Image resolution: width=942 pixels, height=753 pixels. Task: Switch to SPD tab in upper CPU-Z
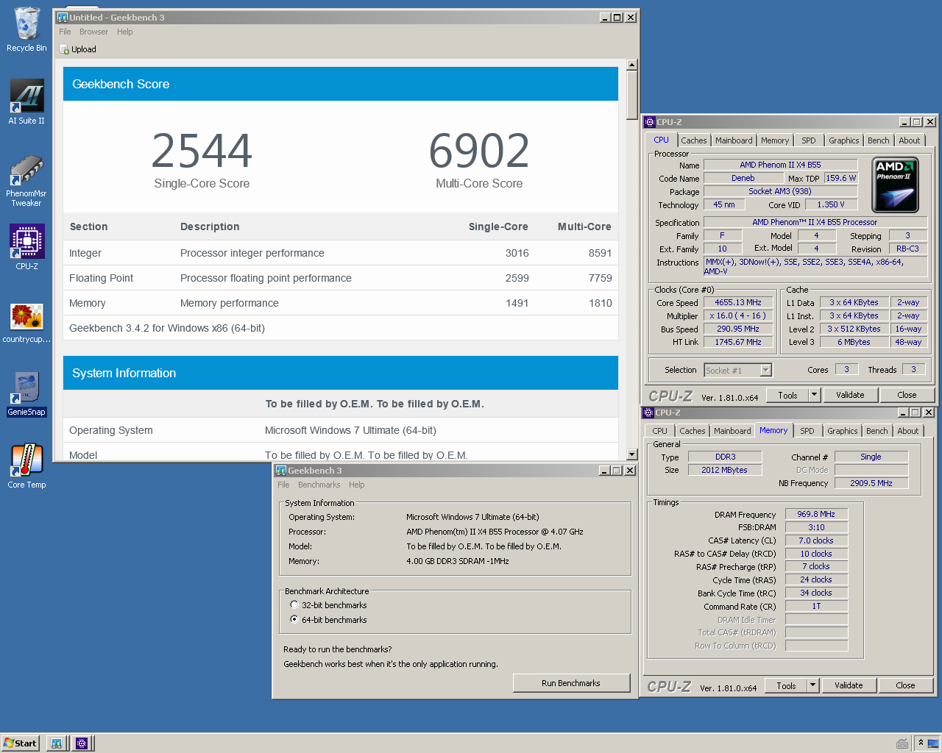click(809, 140)
